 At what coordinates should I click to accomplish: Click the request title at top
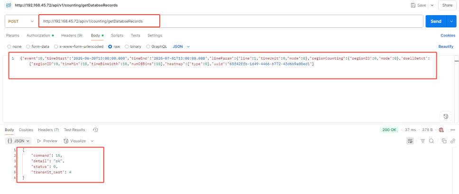(x=66, y=5)
